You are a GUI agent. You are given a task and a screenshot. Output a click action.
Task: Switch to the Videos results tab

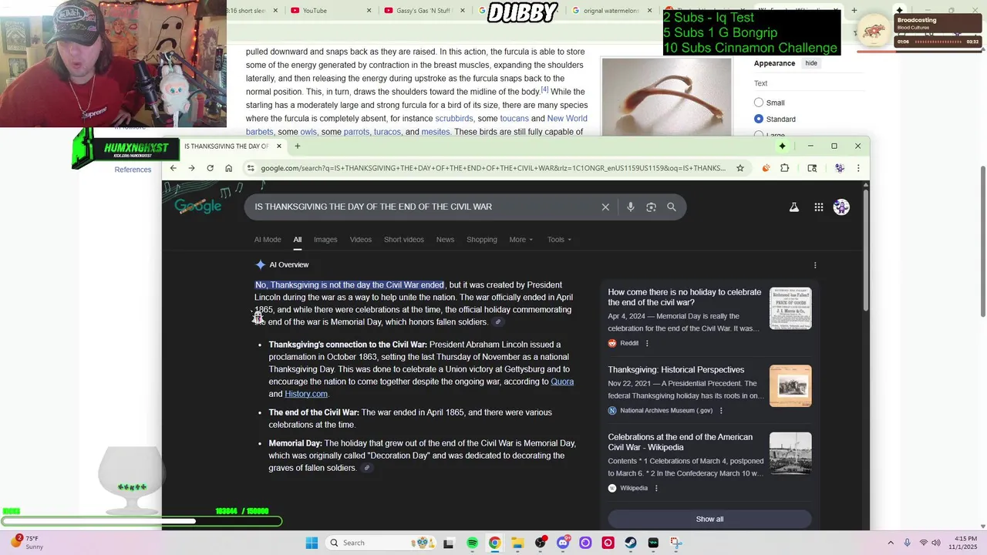361,240
